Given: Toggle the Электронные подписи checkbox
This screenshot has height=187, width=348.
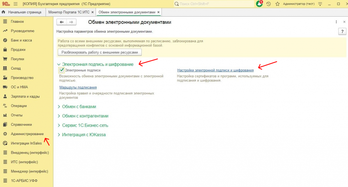Looking at the screenshot, I should pos(62,70).
